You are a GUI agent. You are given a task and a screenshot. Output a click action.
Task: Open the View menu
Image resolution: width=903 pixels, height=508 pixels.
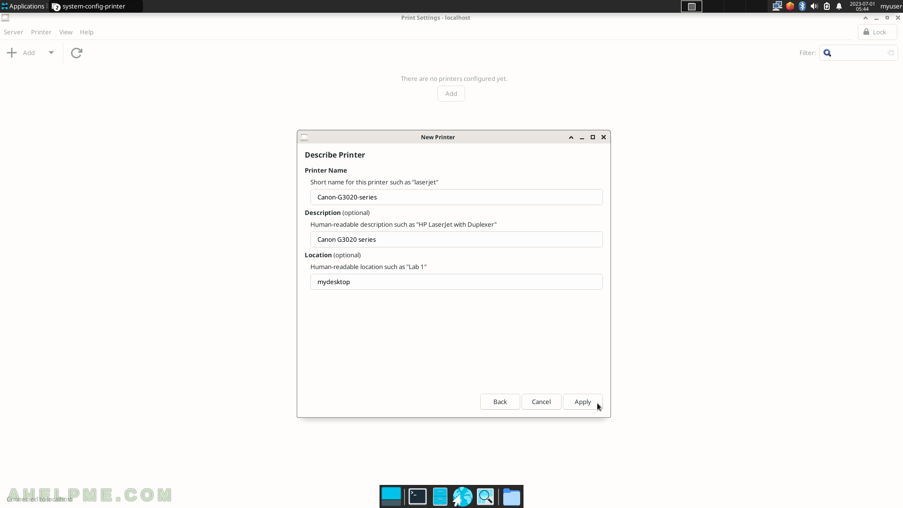[x=66, y=32]
